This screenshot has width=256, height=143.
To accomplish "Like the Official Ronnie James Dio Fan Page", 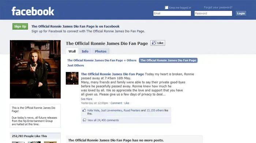I will point(158,43).
